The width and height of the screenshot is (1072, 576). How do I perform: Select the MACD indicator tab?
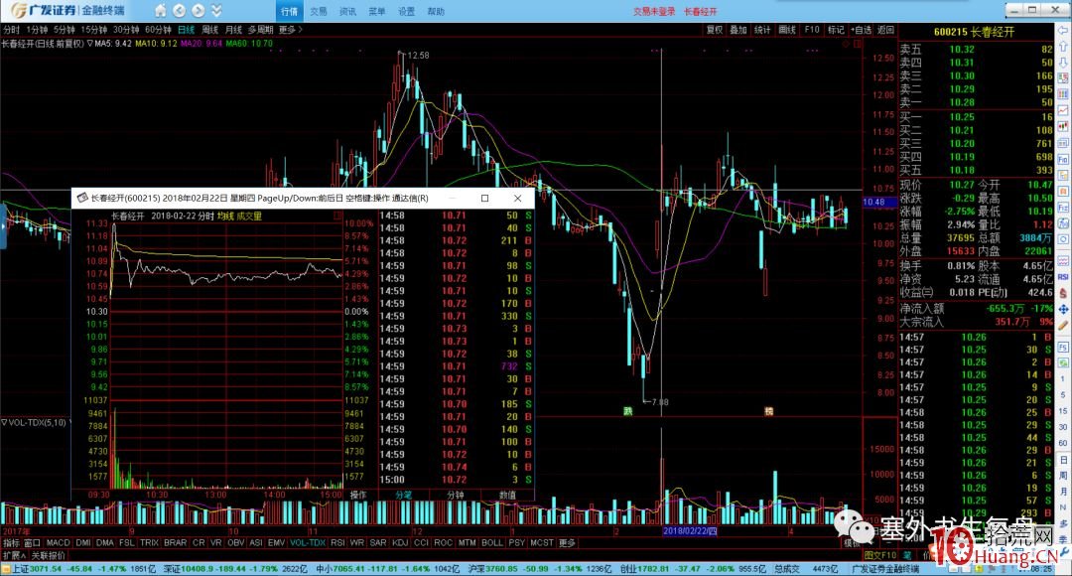tap(59, 542)
